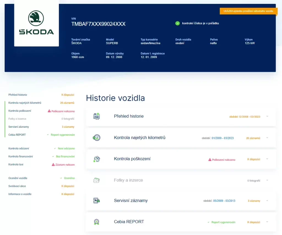This screenshot has width=282, height=235.
Task: Click the photo icon for Fotky a inzerce
Action: pos(97,180)
